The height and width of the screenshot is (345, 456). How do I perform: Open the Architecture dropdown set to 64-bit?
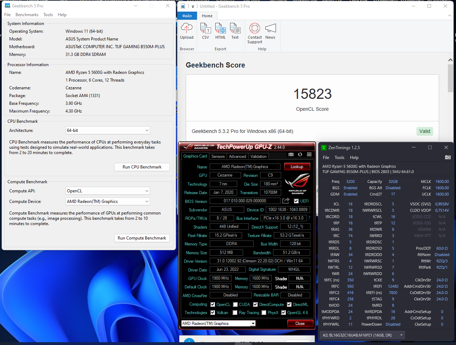click(x=108, y=130)
